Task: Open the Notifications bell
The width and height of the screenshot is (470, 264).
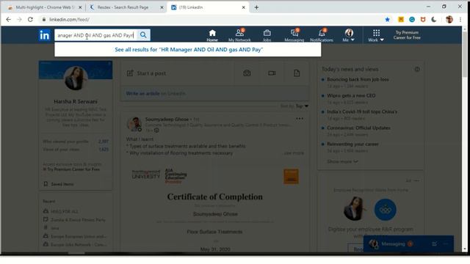Action: (x=322, y=35)
